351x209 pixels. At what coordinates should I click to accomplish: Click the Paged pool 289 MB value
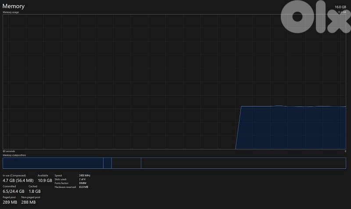[10, 202]
